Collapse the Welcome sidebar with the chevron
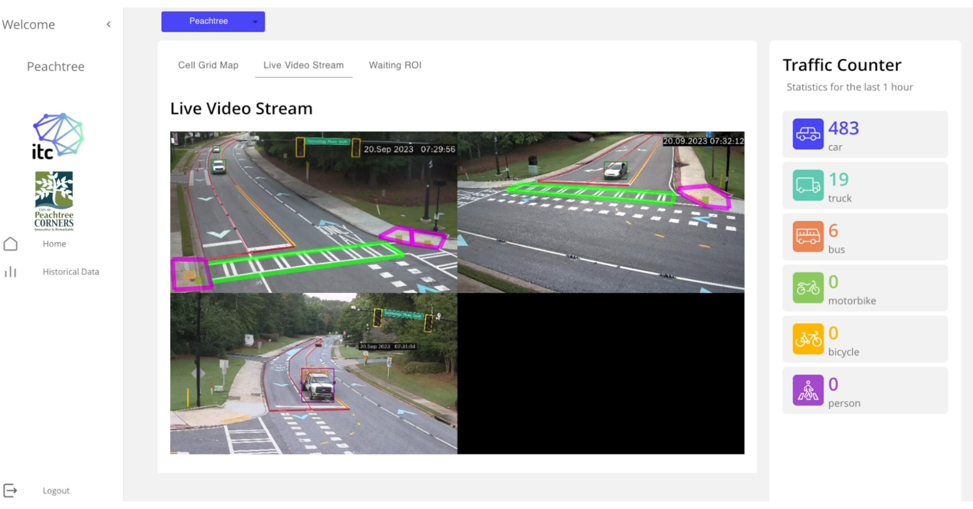This screenshot has height=509, width=973. [108, 24]
